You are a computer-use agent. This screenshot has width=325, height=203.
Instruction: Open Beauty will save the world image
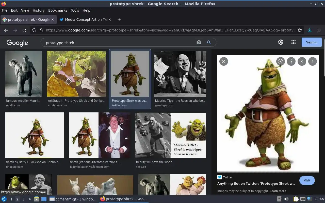pos(171,135)
